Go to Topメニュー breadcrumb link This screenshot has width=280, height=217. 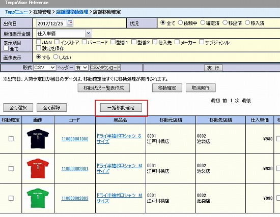click(x=16, y=12)
